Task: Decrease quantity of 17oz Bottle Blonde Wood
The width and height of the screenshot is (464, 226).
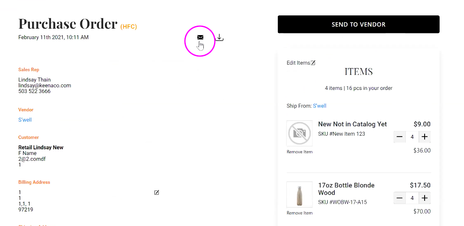Action: [399, 198]
